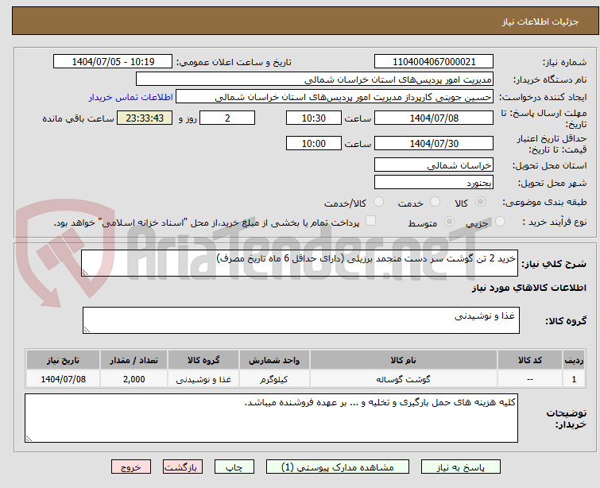
Task: Click the نام کالا column header
Action: pyautogui.click(x=404, y=360)
